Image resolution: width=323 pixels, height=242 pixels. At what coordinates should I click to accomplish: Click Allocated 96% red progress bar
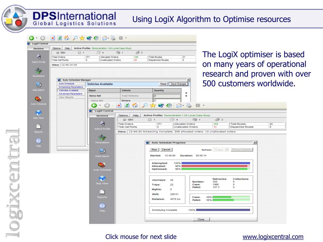[216, 166]
